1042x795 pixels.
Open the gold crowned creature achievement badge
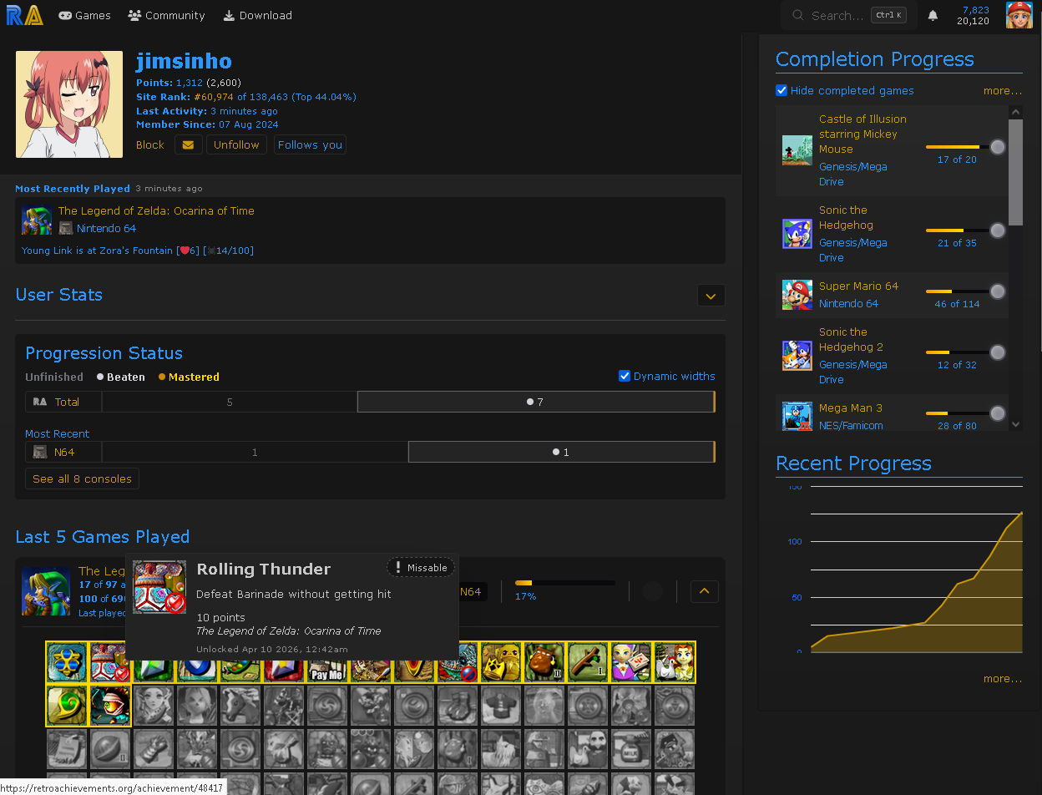501,662
